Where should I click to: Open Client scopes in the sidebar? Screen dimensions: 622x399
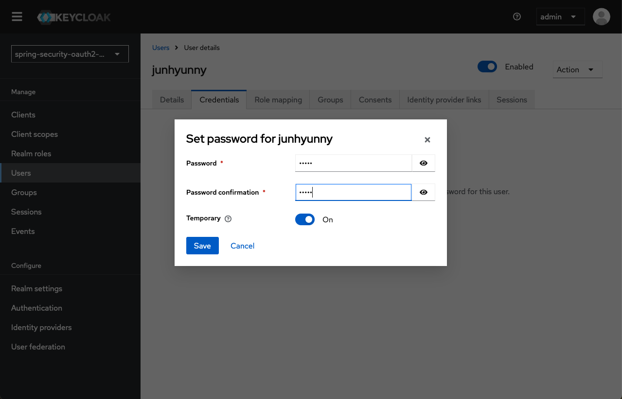(70, 134)
